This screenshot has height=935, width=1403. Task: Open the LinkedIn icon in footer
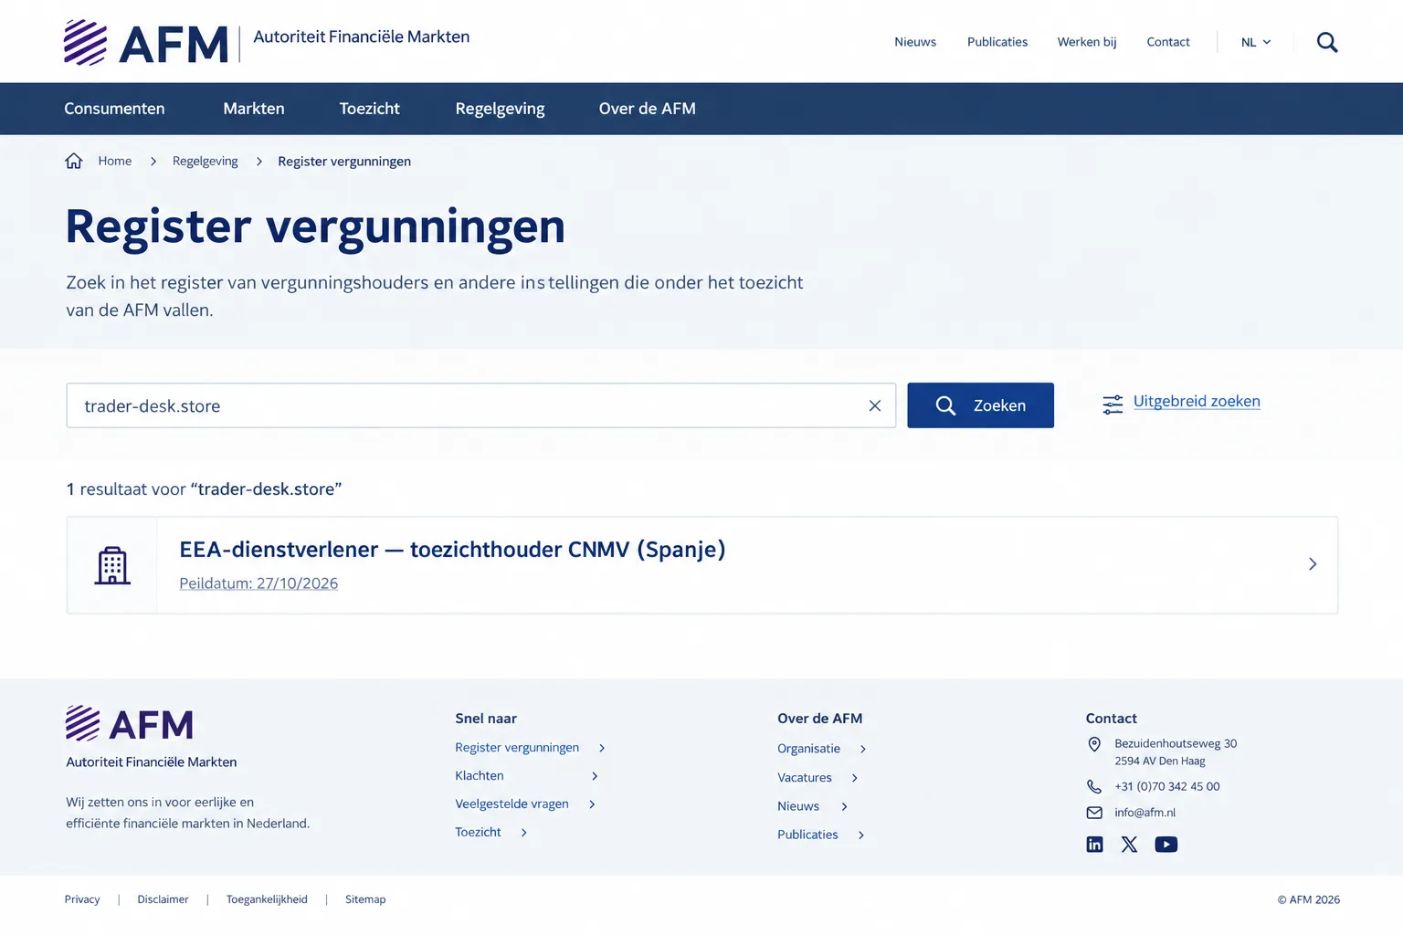1094,845
